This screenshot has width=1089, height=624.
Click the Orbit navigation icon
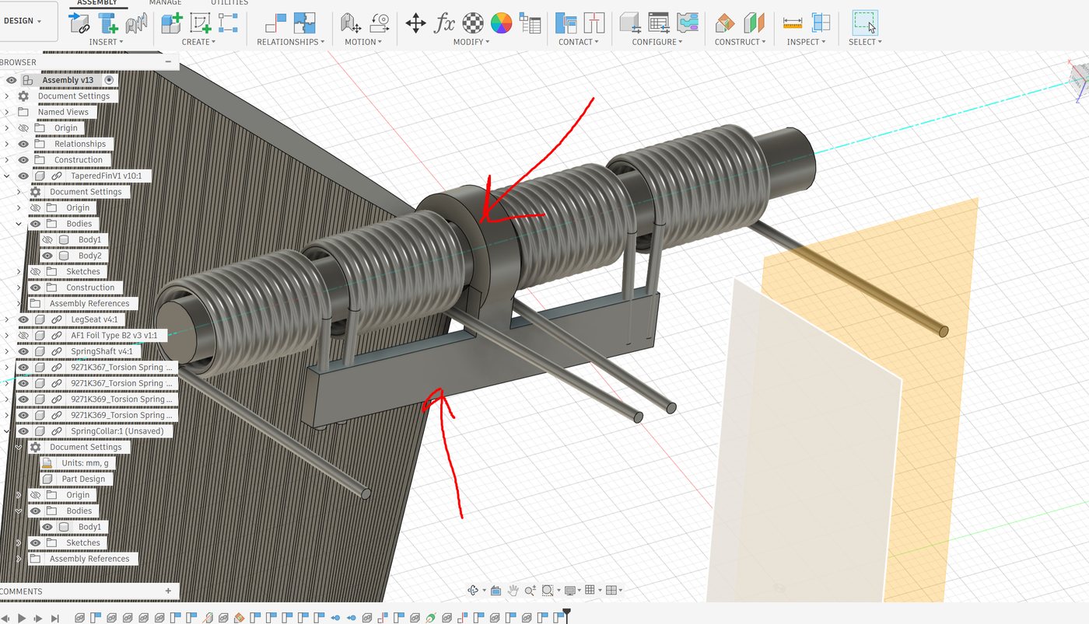473,591
